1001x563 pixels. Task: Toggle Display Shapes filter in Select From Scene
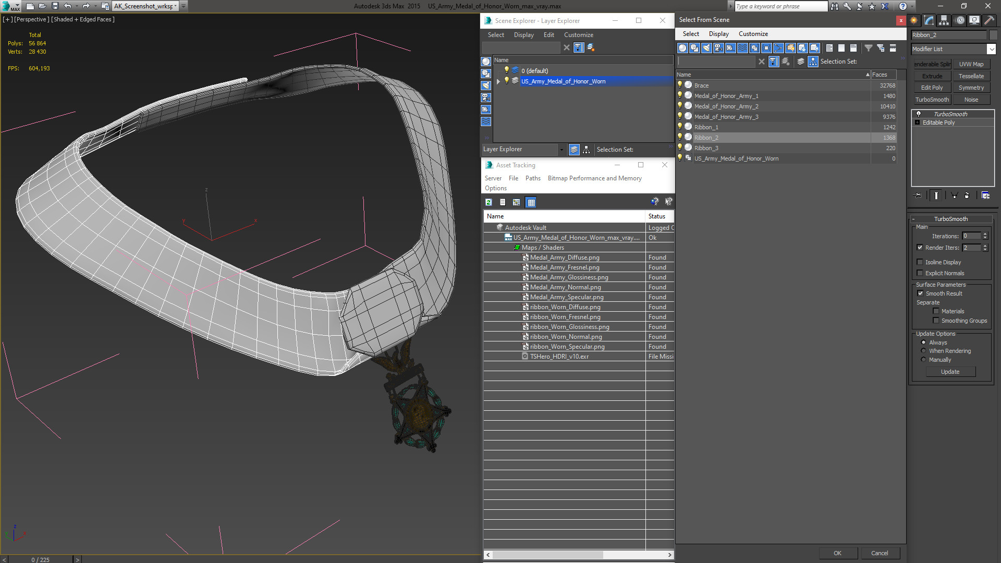pos(694,48)
